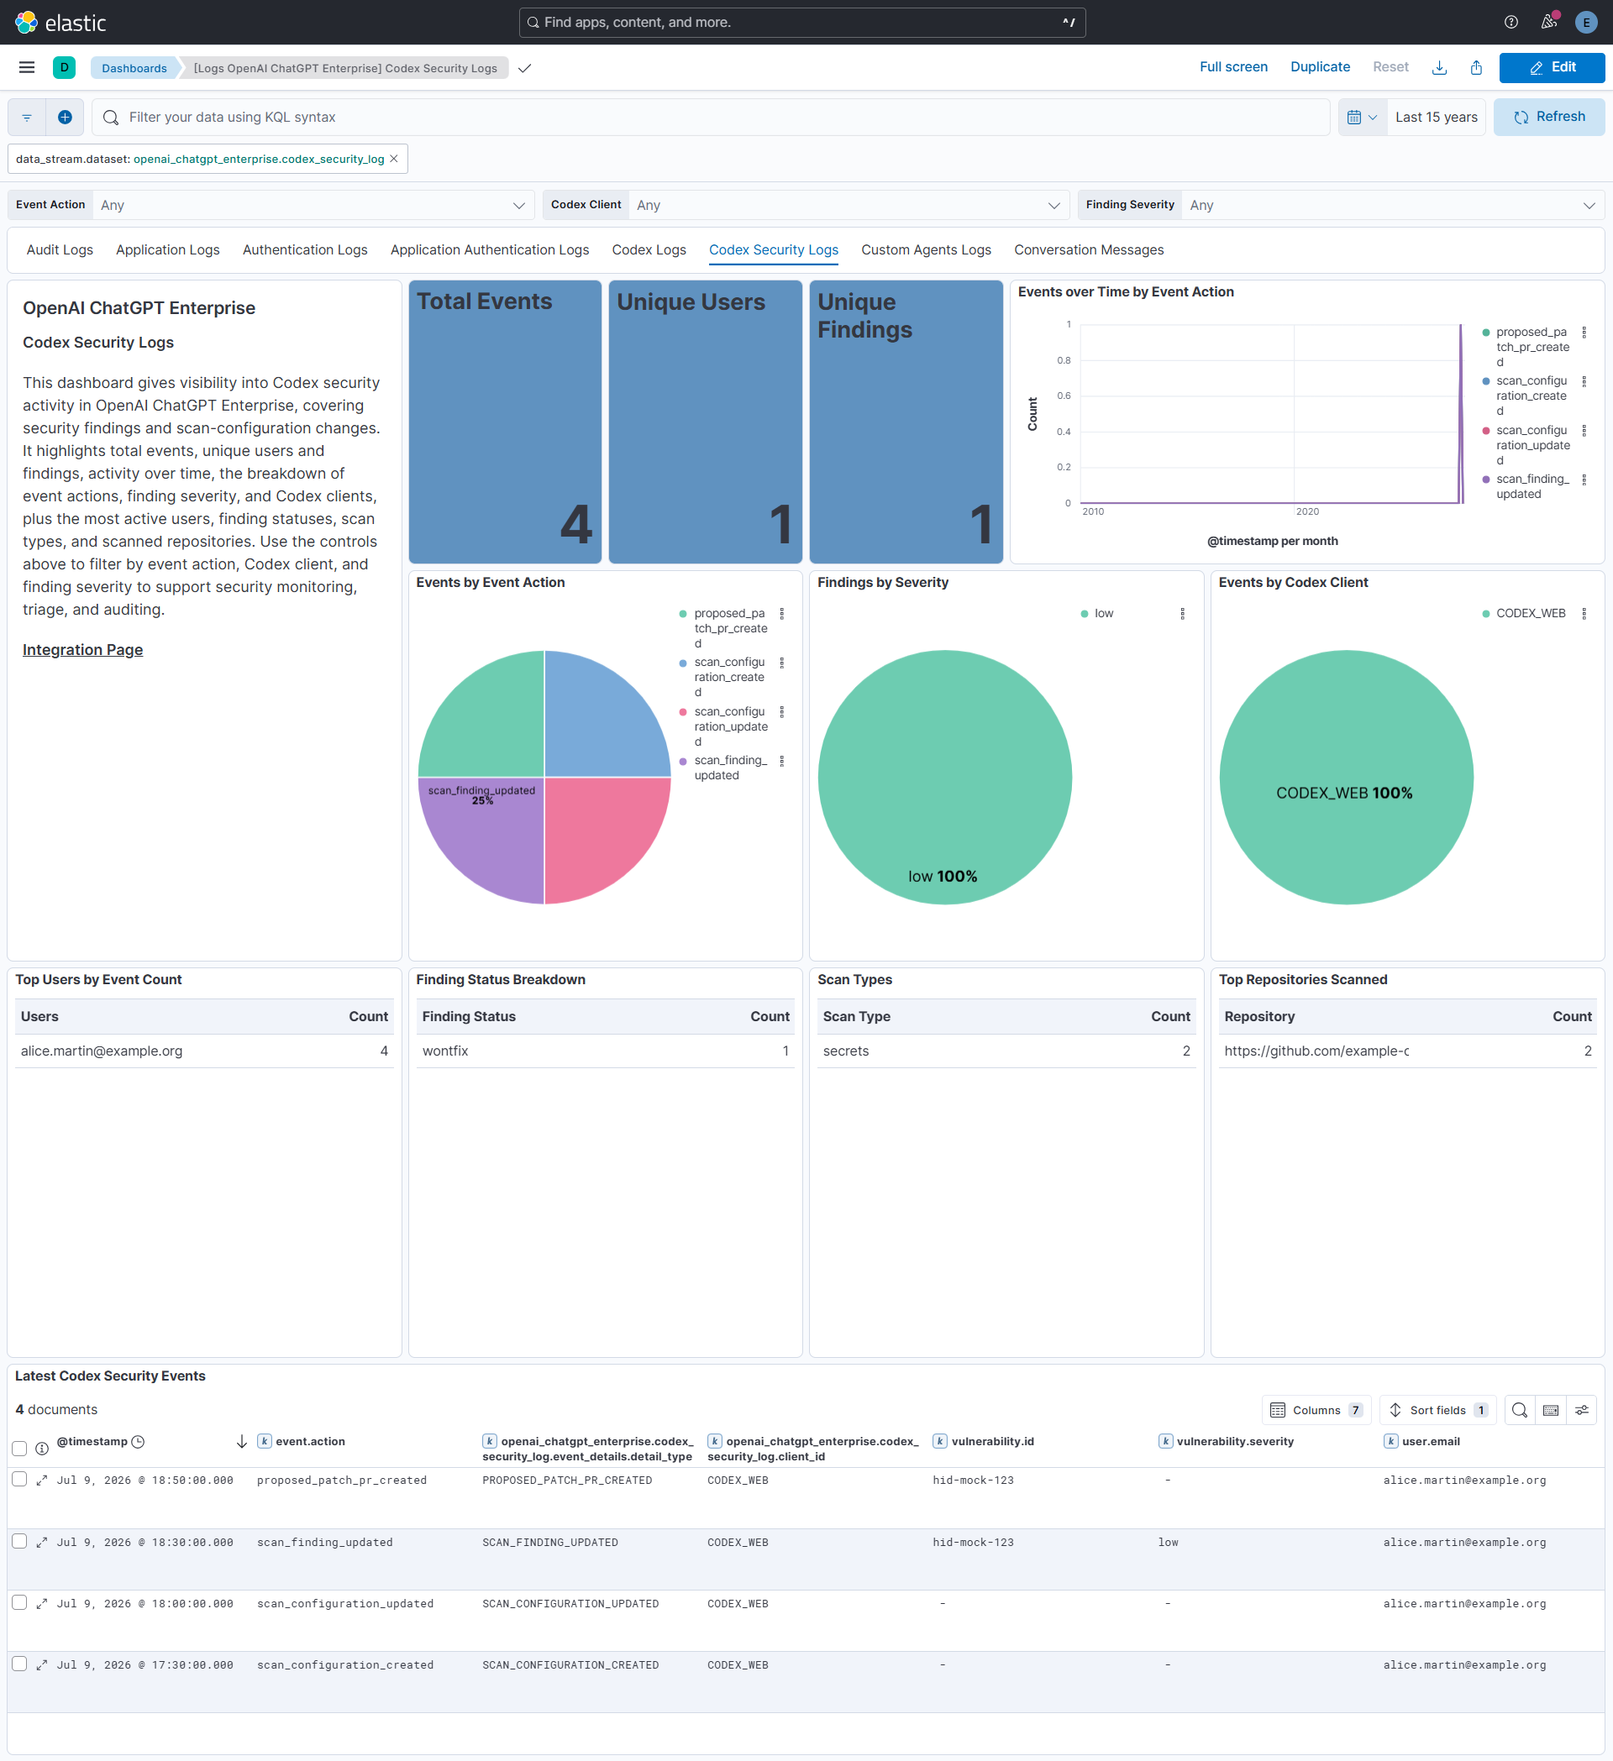Go to Dashboards breadcrumb
Screen dimensions: 1613x1761
click(134, 68)
